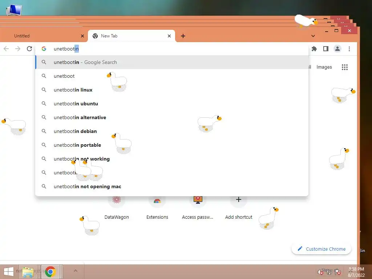Click the muted volume tray icon
The width and height of the screenshot is (372, 279).
(x=320, y=272)
